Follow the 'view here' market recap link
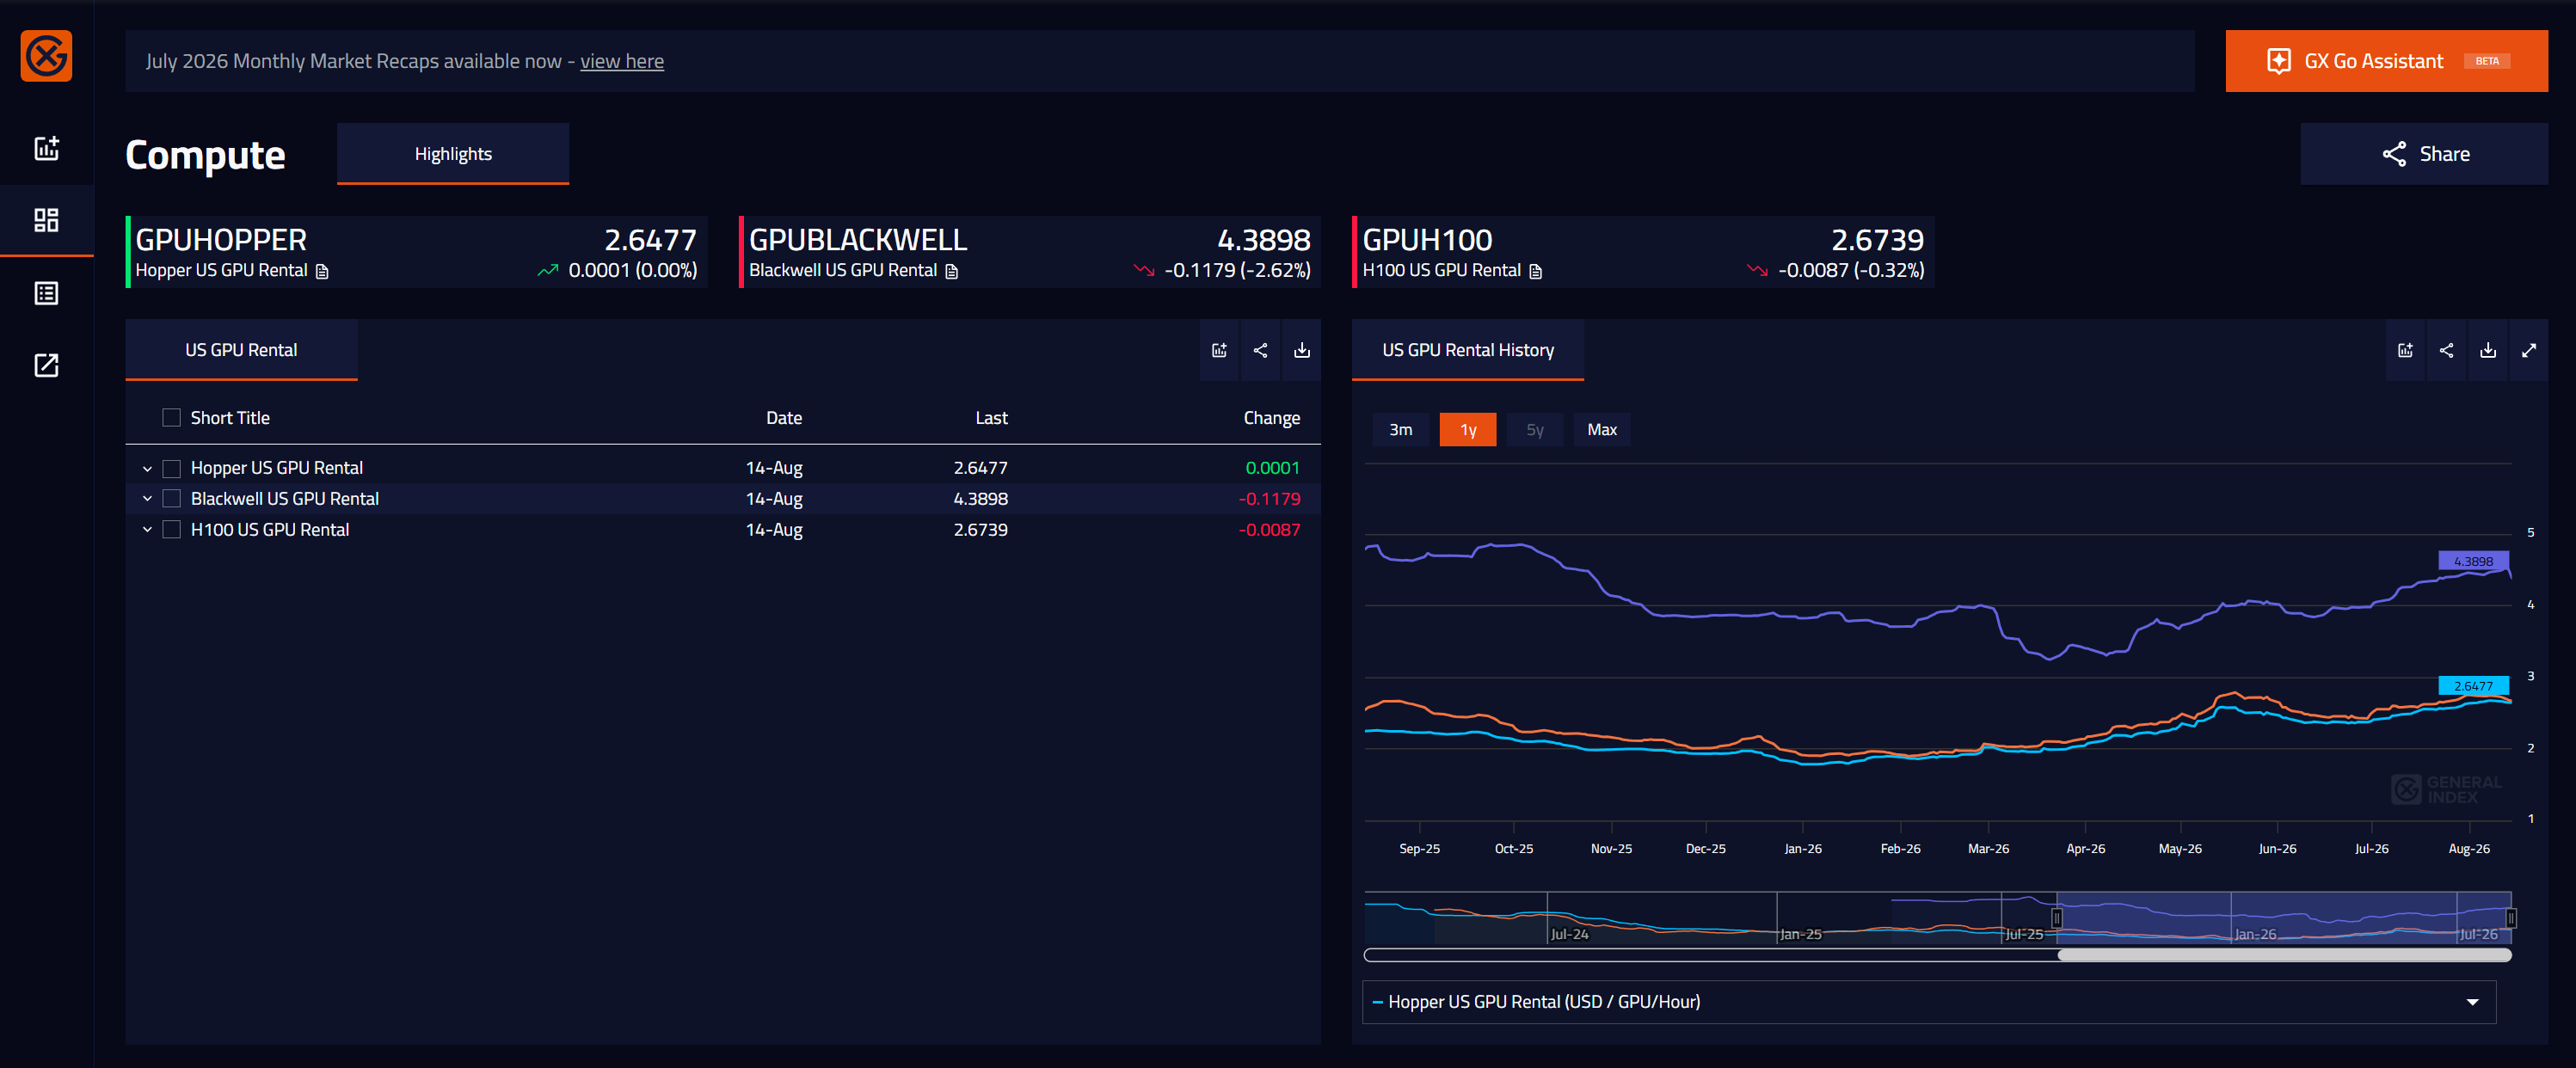The width and height of the screenshot is (2576, 1068). 622,61
